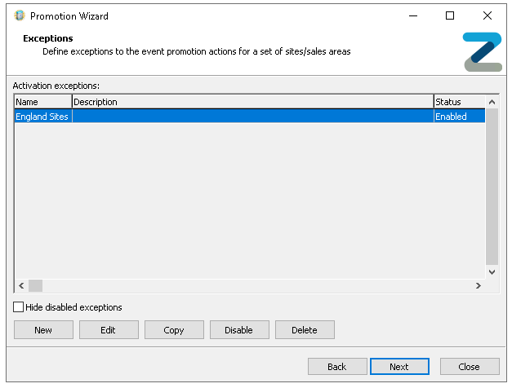Screen dimensions: 512x388
Task: Close the wizard using Close button
Action: click(x=470, y=367)
